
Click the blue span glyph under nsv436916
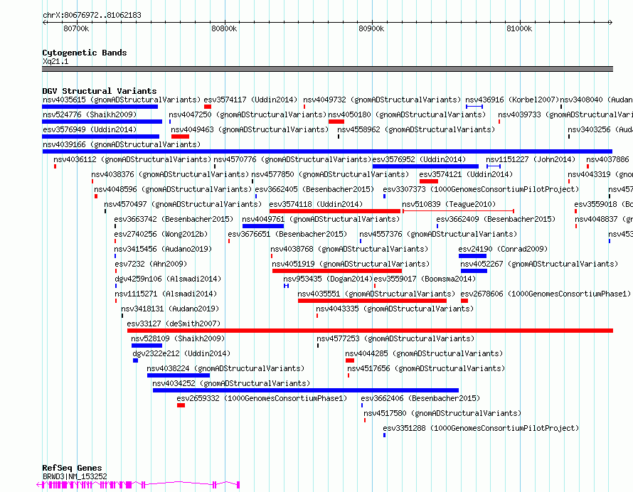click(474, 107)
